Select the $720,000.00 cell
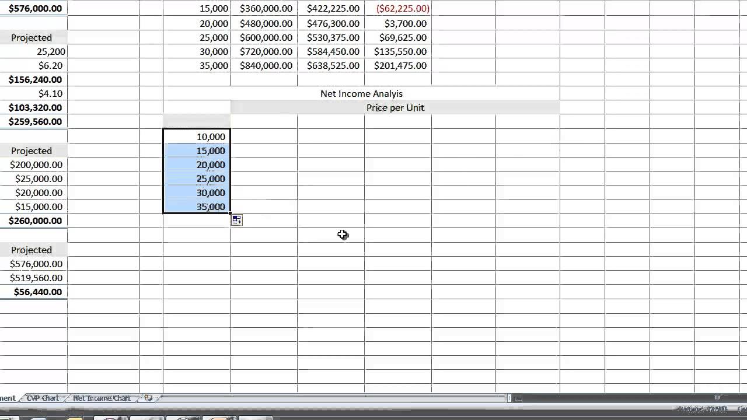The image size is (747, 420). (264, 51)
